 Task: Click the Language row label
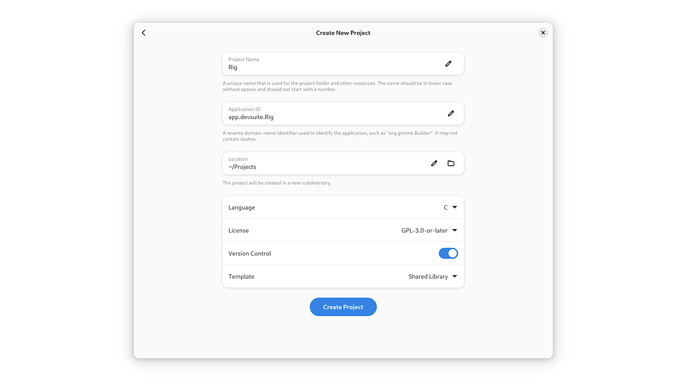point(242,208)
